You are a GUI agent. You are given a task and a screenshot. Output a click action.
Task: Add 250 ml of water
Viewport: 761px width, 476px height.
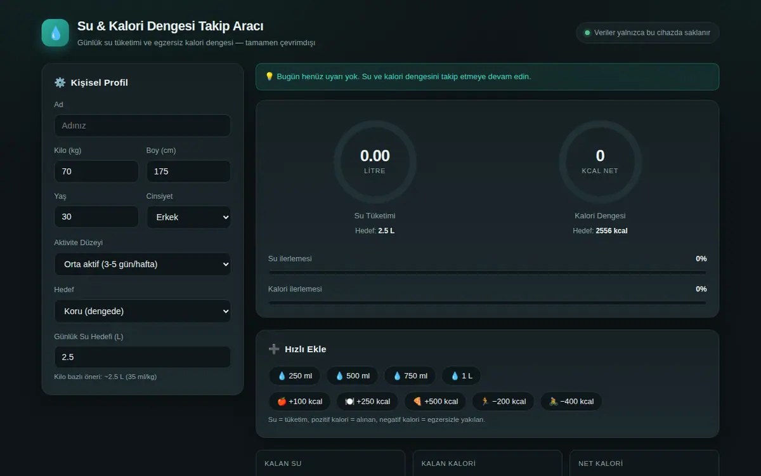[295, 376]
